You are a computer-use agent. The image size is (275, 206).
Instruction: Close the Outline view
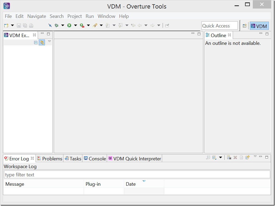pyautogui.click(x=230, y=35)
